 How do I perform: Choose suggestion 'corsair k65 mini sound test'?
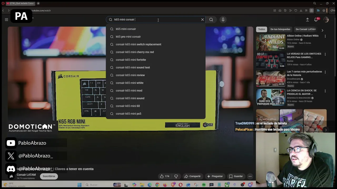coord(156,67)
